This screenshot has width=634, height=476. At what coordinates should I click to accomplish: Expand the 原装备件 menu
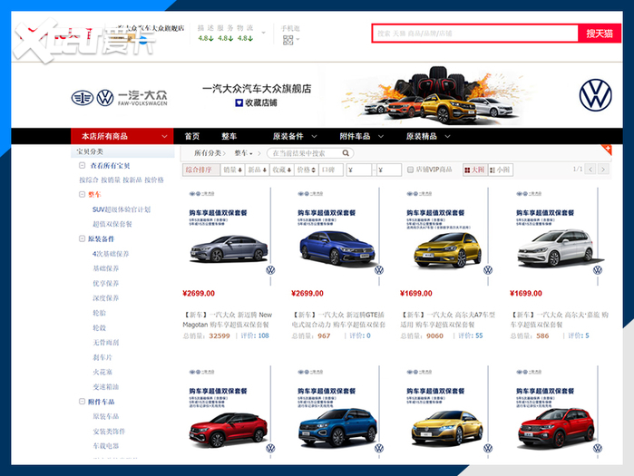point(295,136)
